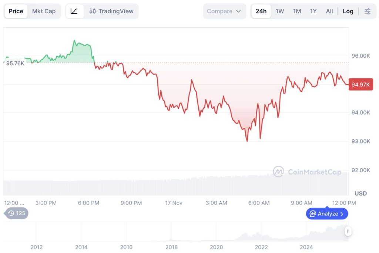Open the chart settings sliders icon
The image size is (379, 253).
click(x=367, y=11)
